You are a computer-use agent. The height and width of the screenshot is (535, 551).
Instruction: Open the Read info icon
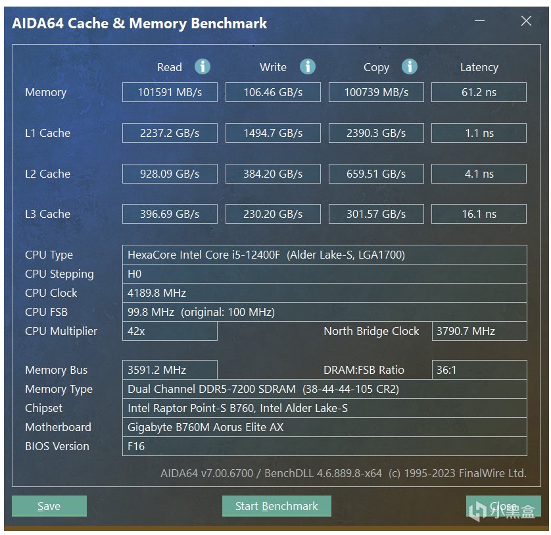pyautogui.click(x=203, y=66)
